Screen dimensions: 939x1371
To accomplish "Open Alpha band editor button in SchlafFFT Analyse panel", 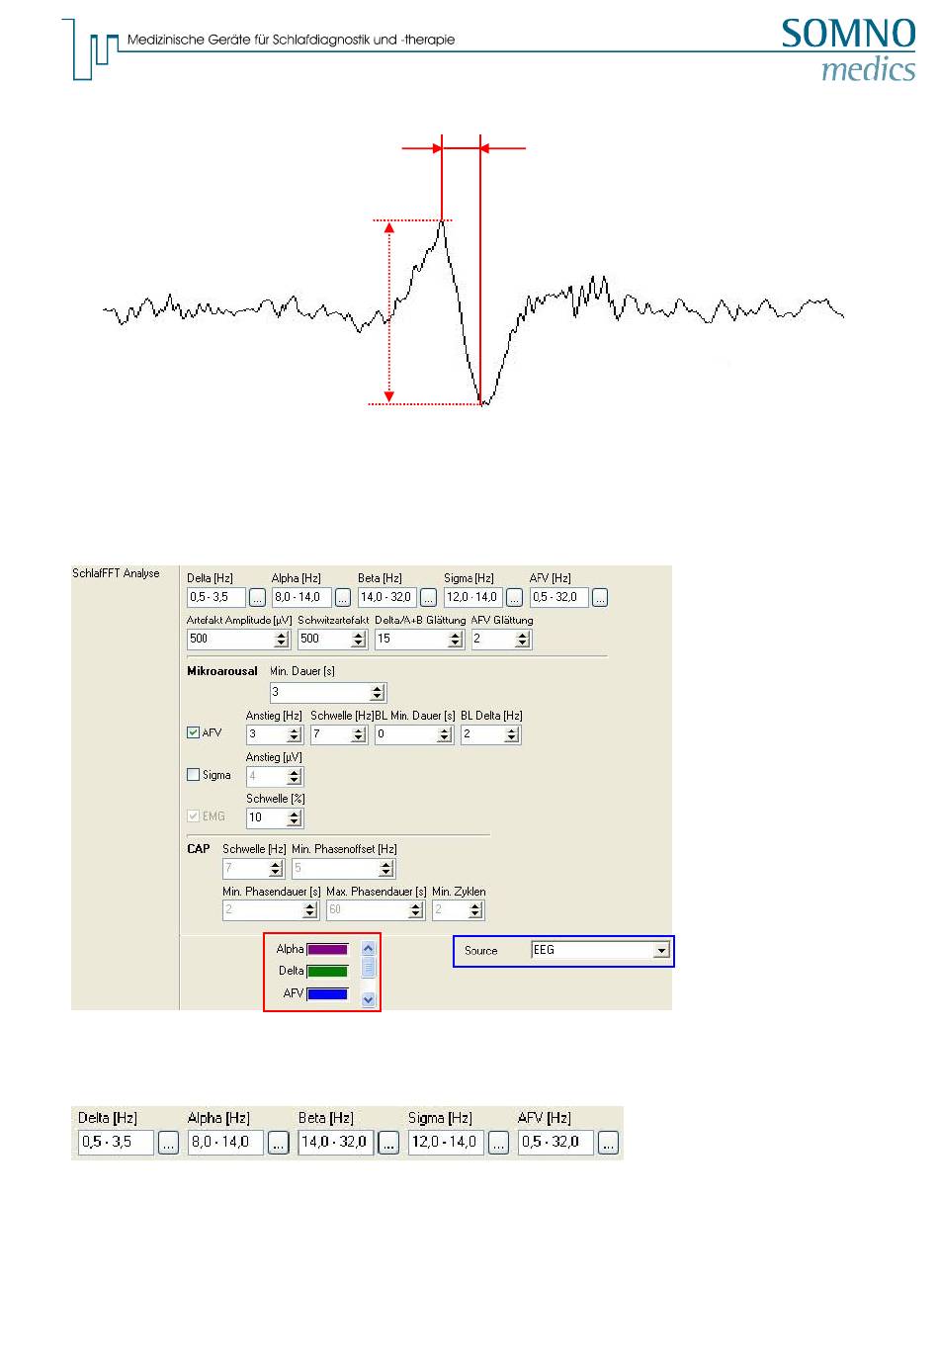I will tap(343, 597).
